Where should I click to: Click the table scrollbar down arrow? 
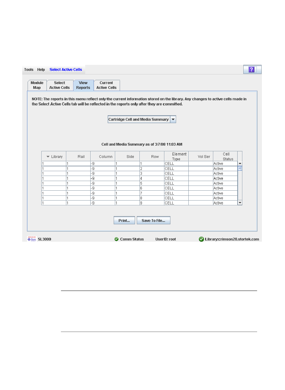240,203
